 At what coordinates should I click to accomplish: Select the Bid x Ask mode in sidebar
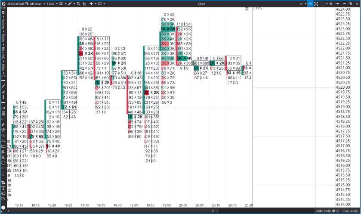pyautogui.click(x=3, y=53)
